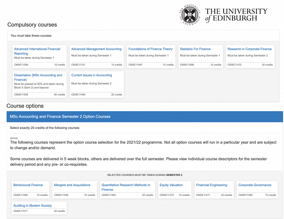Open Advanced Management Accounting course link

96,49
